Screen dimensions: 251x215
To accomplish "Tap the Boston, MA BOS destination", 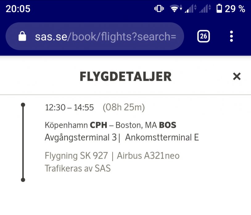I will [146, 125].
